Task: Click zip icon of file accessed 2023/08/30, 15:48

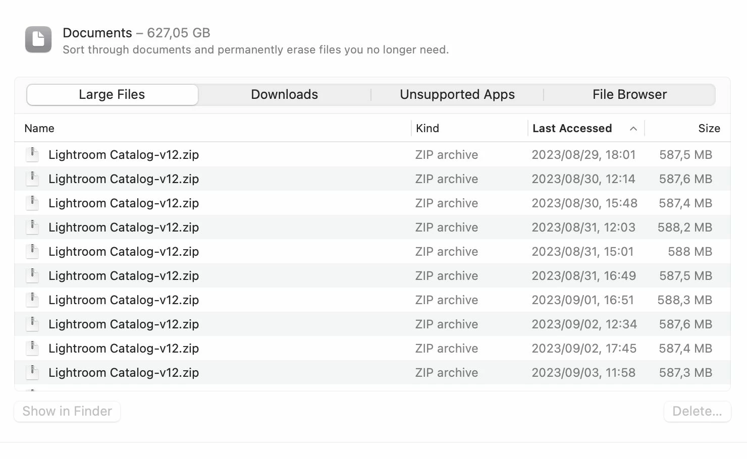Action: tap(32, 203)
